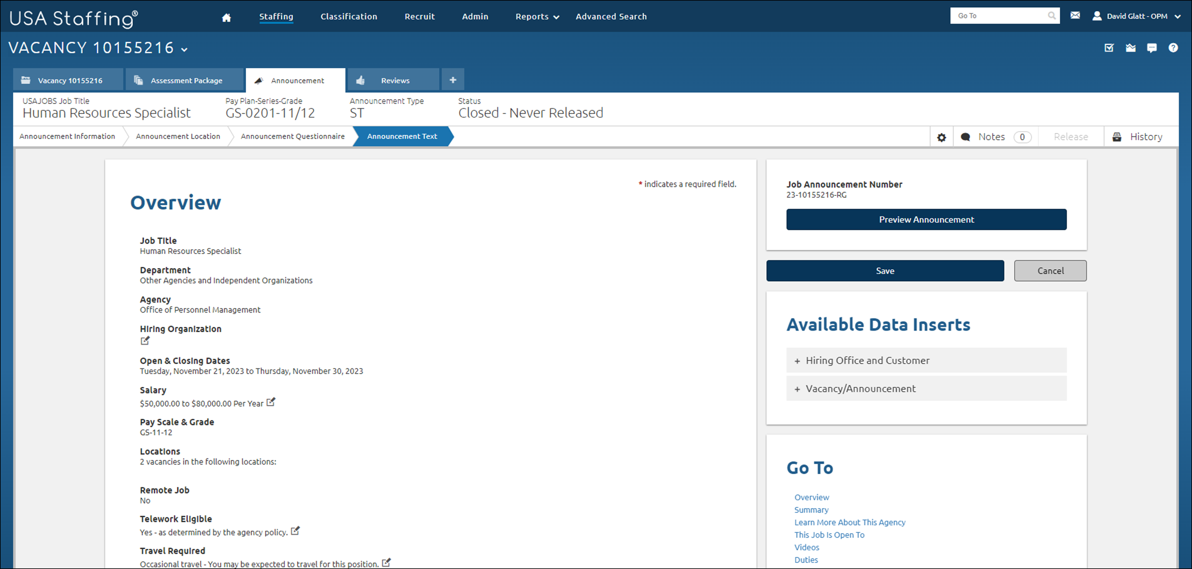1192x569 pixels.
Task: Click the Release button
Action: click(x=1071, y=137)
